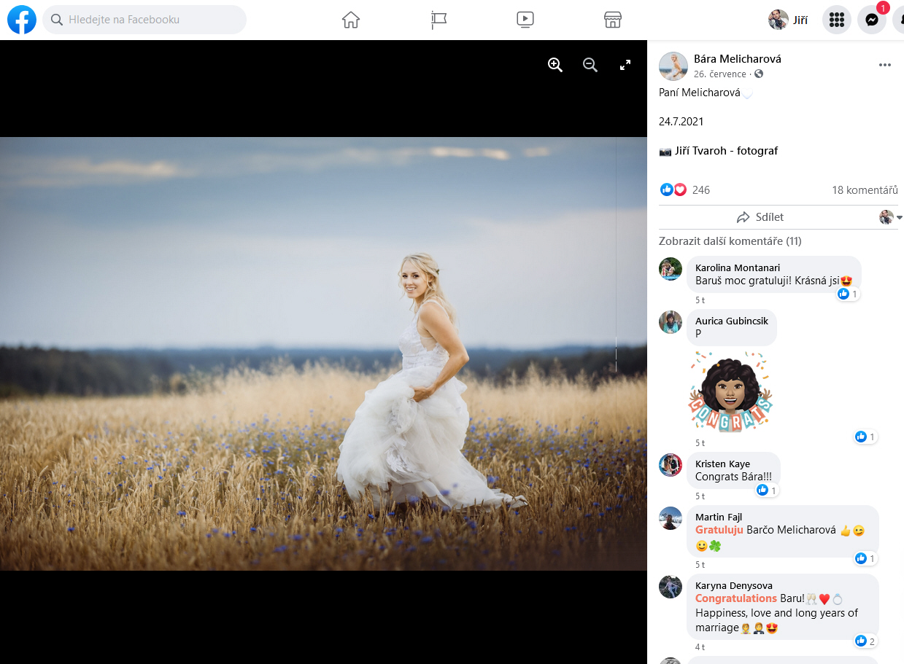
Task: Open the Jiří profile button
Action: click(789, 20)
